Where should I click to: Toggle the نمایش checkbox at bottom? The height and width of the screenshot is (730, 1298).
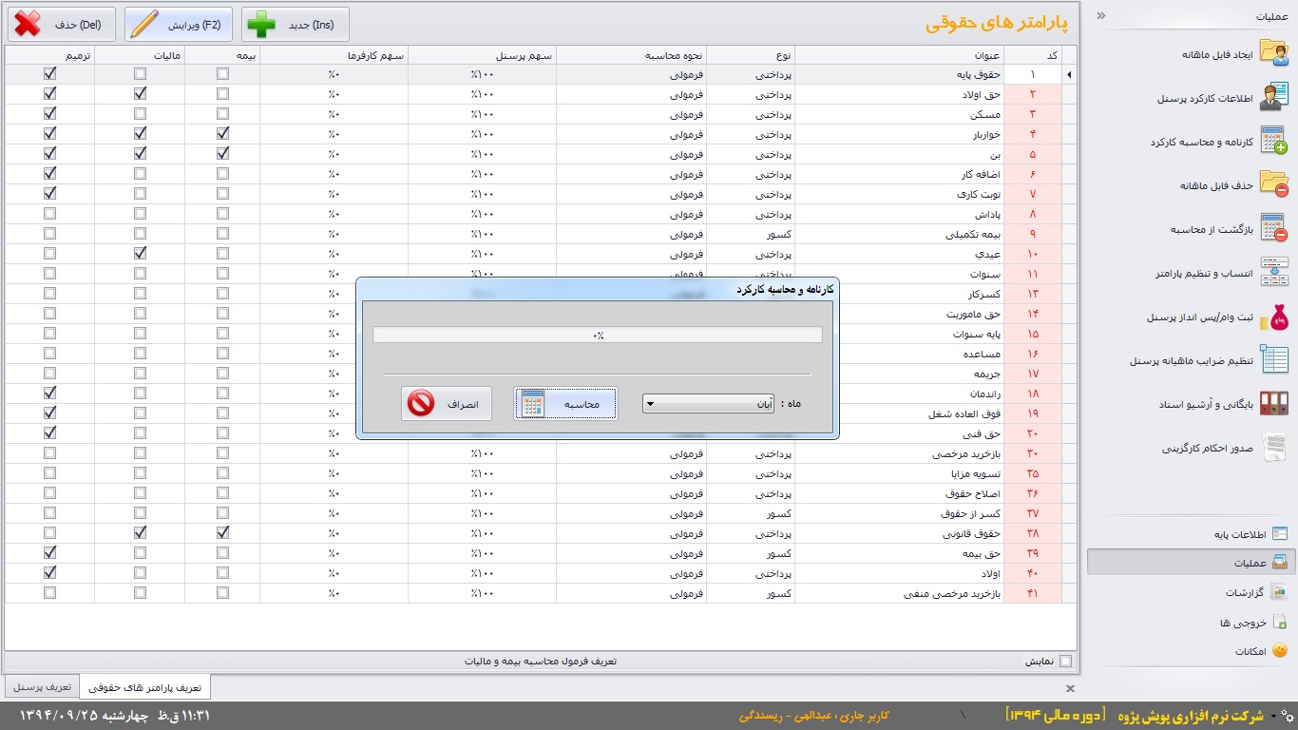tap(1065, 662)
